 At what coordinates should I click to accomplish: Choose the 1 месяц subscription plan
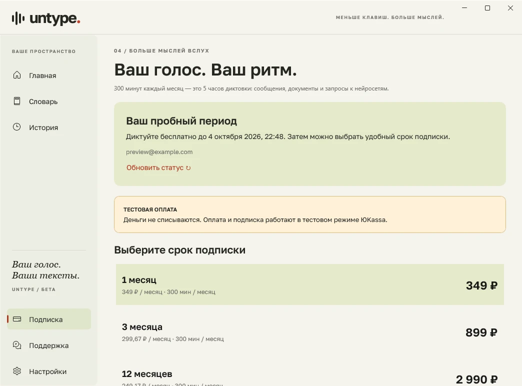pos(309,284)
